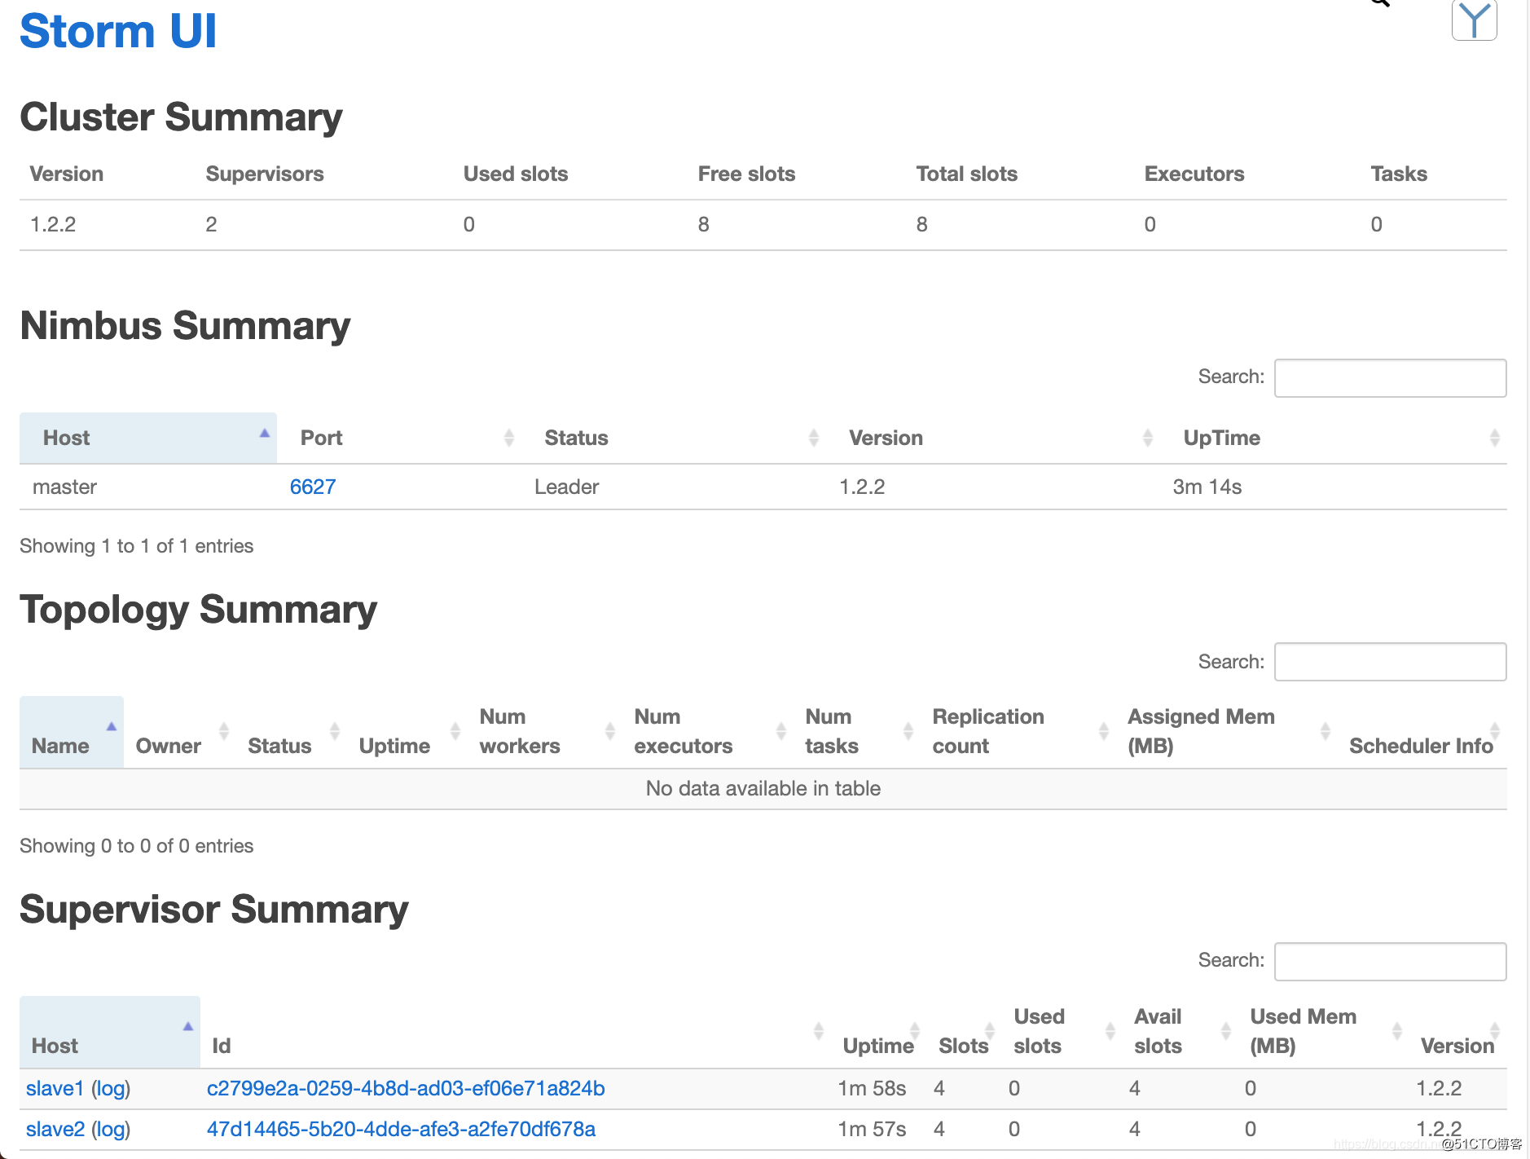Sort Nimbus table by UpTime column
1530x1159 pixels.
[1334, 438]
